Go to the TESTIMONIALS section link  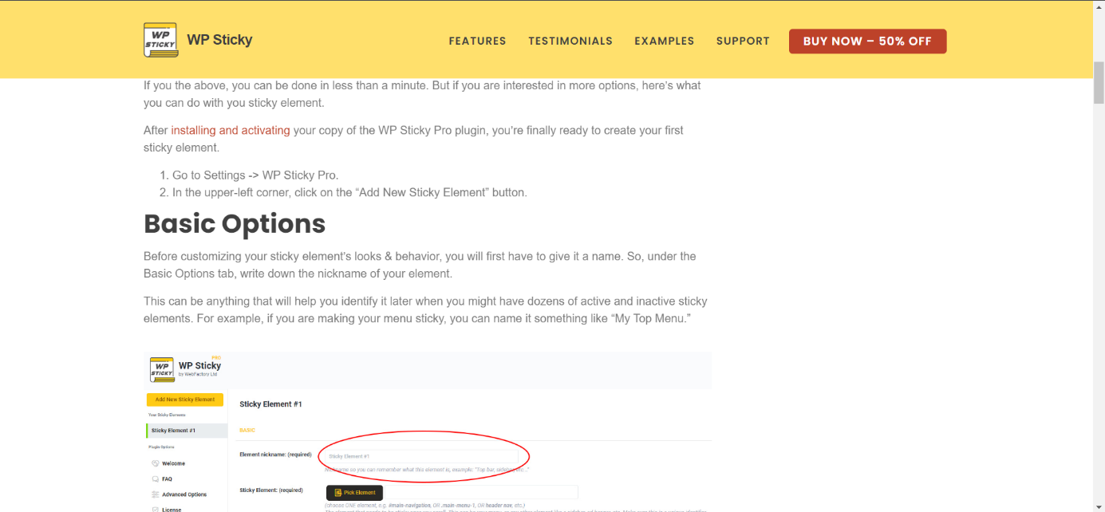click(570, 41)
